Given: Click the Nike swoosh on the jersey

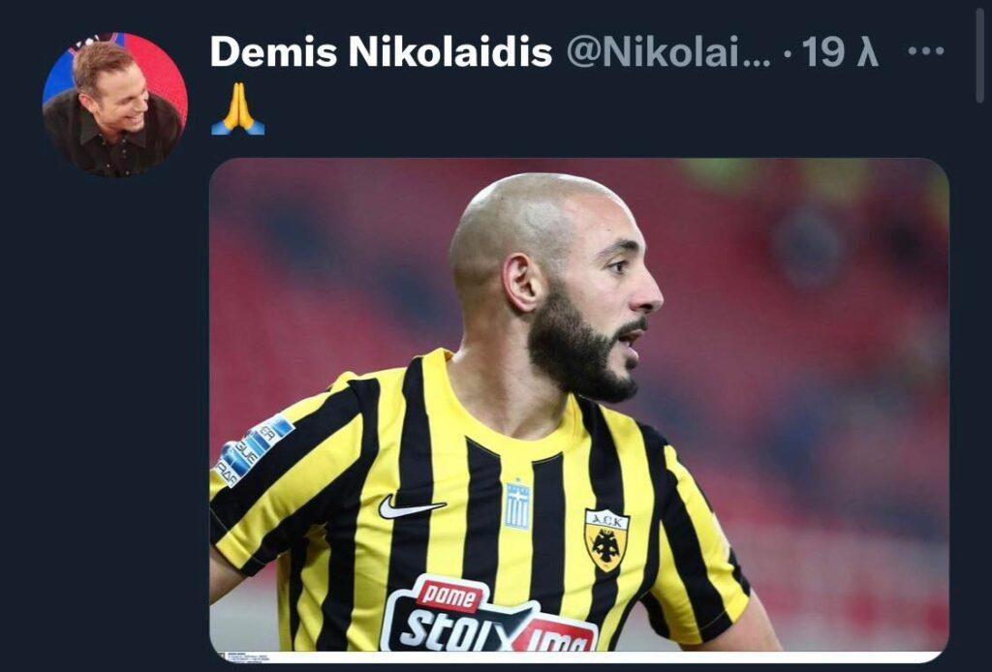Looking at the screenshot, I should (412, 507).
